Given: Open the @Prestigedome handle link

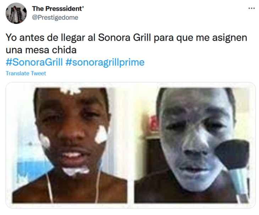Looking at the screenshot, I should [55, 17].
